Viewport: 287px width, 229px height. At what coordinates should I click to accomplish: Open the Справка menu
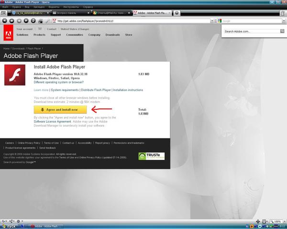click(x=88, y=7)
